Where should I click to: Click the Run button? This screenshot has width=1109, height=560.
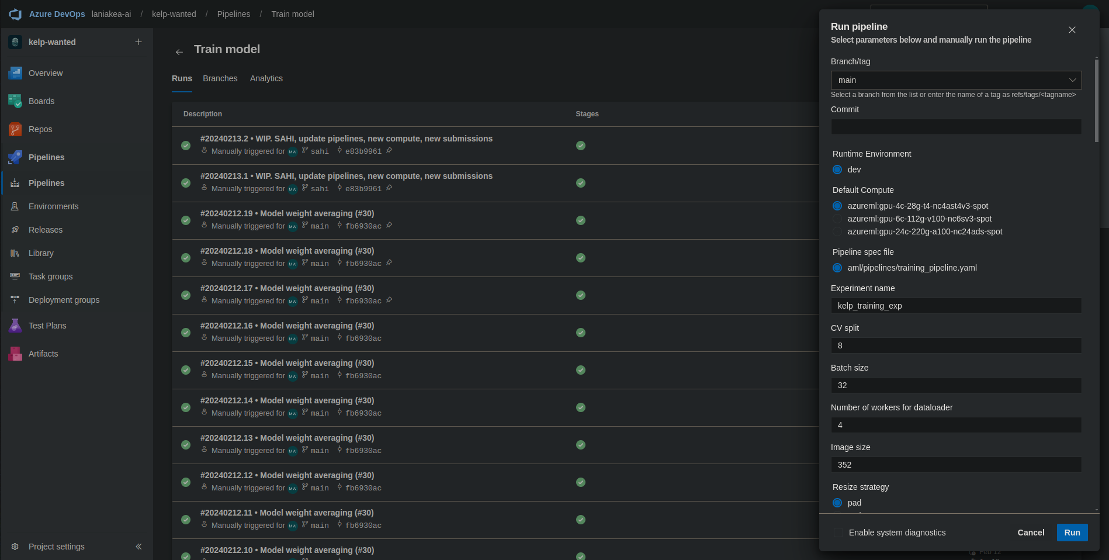click(x=1072, y=533)
